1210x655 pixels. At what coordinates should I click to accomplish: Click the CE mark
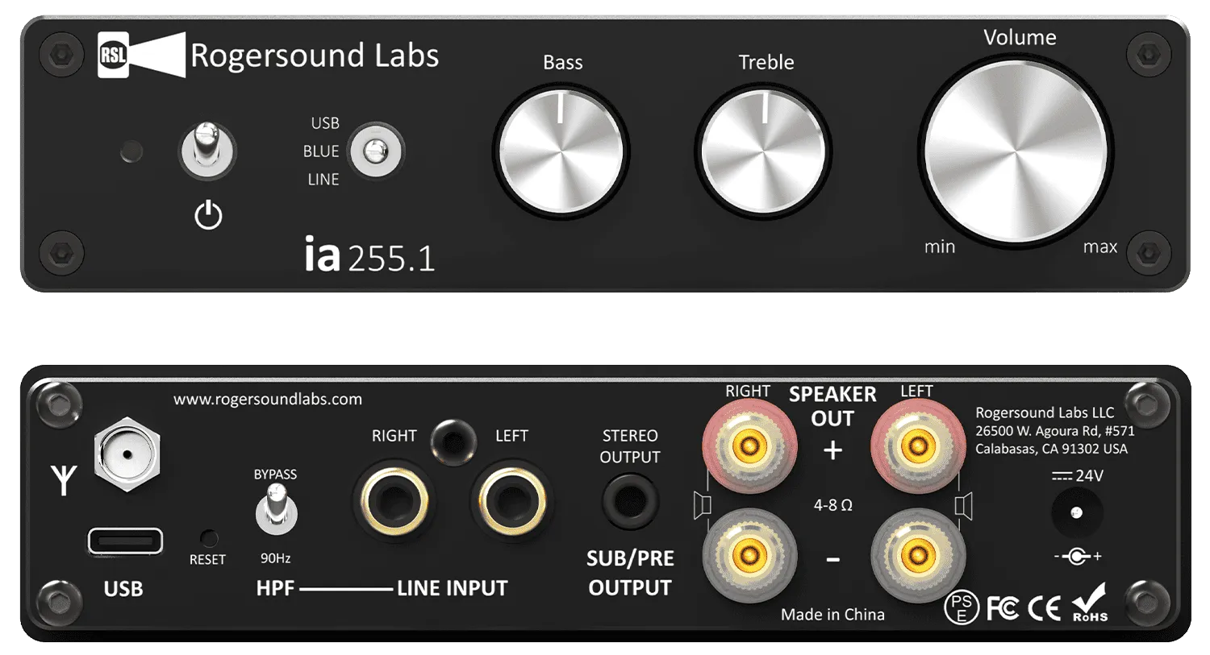click(x=1045, y=608)
